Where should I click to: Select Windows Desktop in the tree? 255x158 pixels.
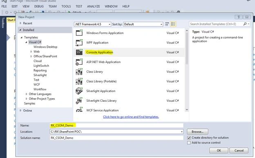45,47
